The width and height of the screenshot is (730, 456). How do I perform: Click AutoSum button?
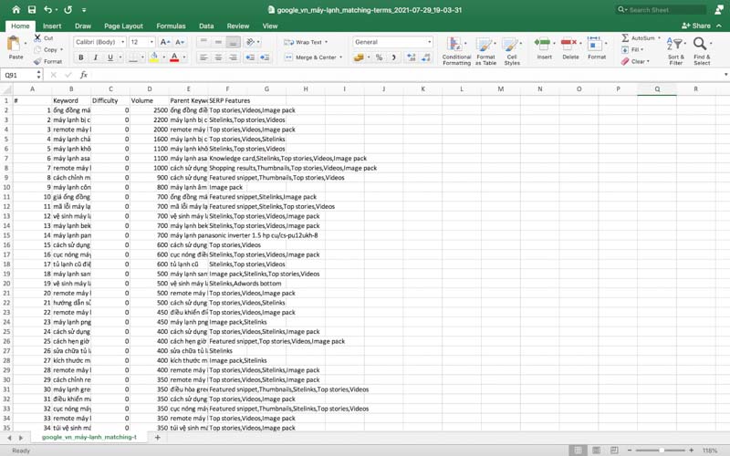[638, 37]
